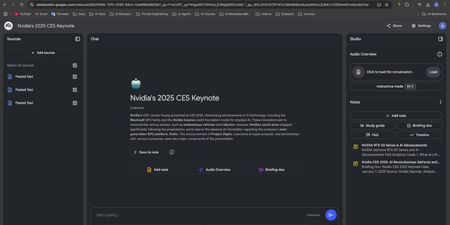Click the NotebookLM logo
Image resolution: width=450 pixels, height=225 pixels.
8,26
